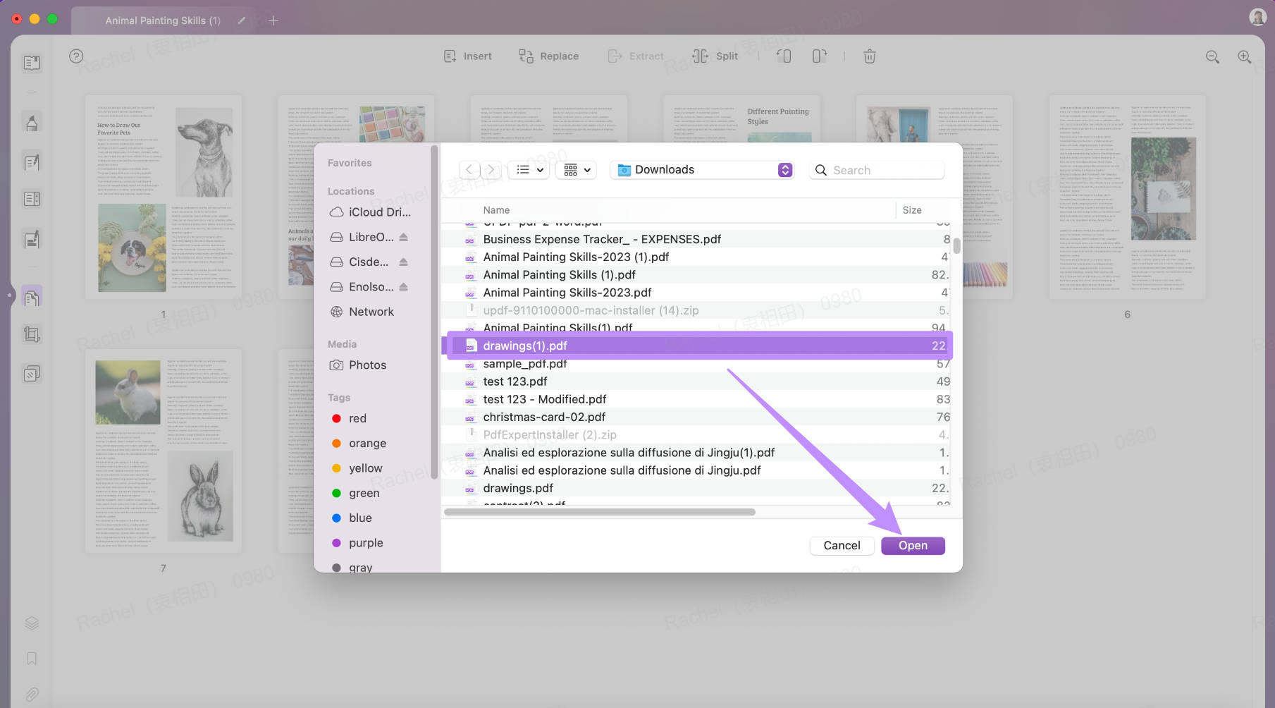Click the Open button
Screen dimensions: 1275x708
tap(913, 545)
